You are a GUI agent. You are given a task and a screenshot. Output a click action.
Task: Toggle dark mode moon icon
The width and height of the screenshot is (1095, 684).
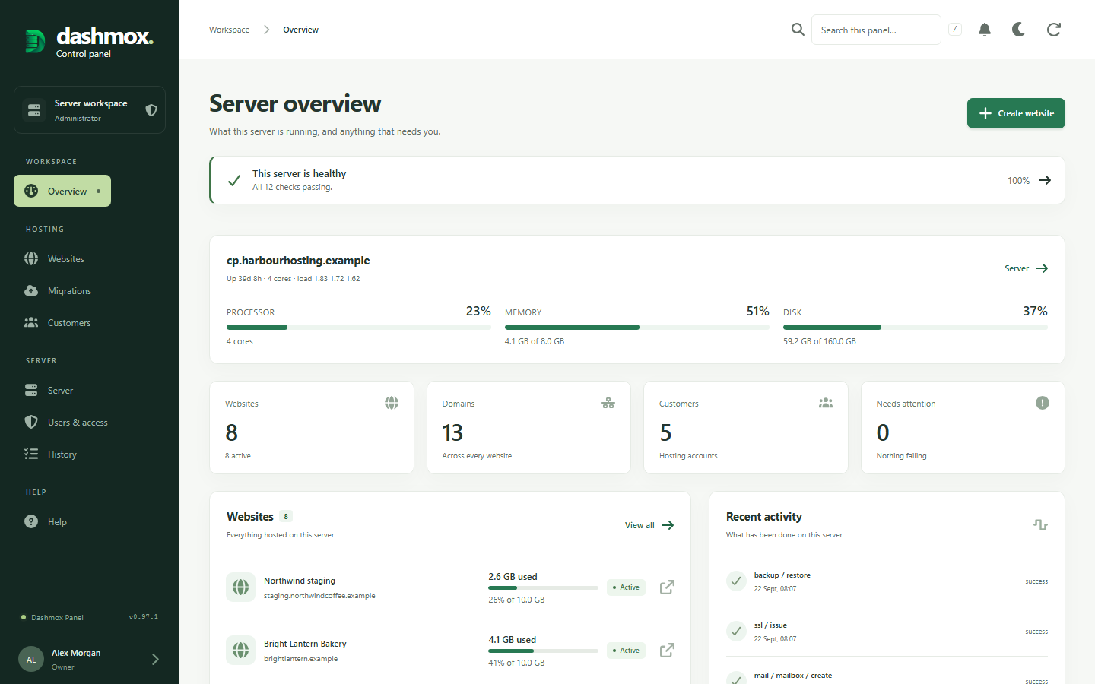(1019, 30)
